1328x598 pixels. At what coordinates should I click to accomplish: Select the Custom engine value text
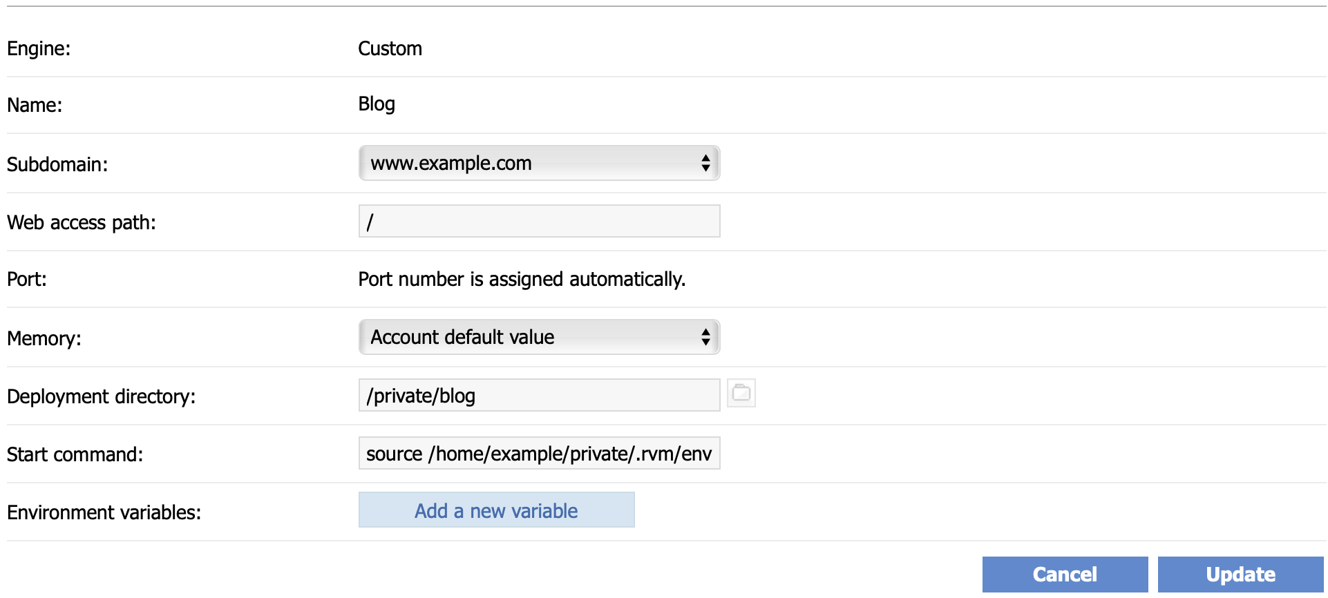click(390, 48)
